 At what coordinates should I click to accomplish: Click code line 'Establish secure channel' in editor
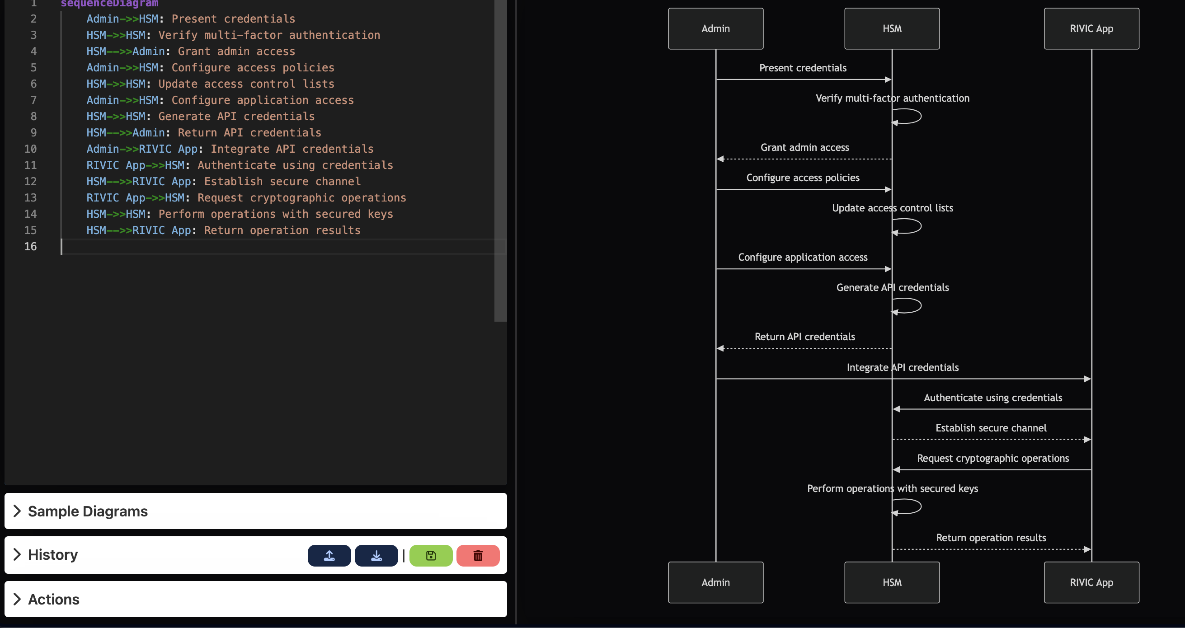pos(224,181)
